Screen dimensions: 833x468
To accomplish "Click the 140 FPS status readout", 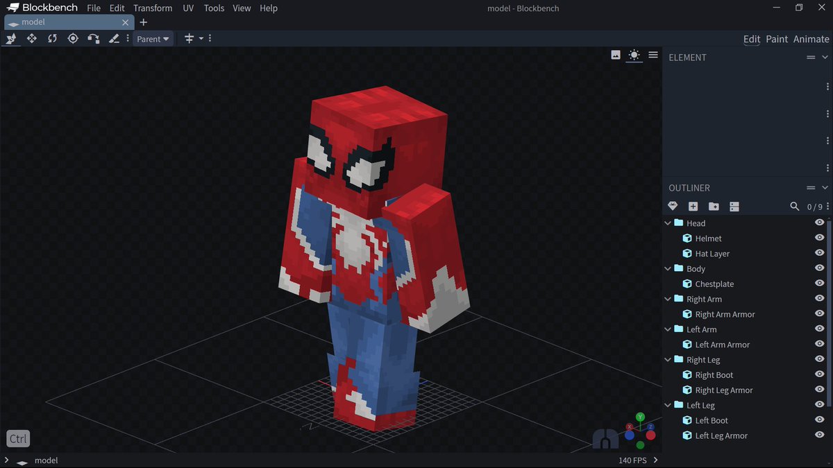I will pyautogui.click(x=632, y=460).
